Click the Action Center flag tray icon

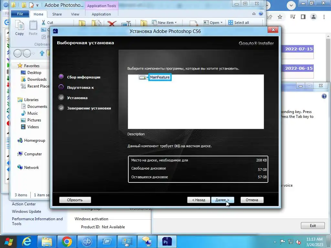tap(283, 242)
